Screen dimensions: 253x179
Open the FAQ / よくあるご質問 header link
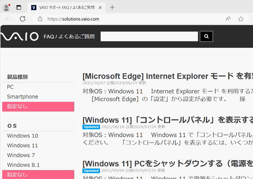[69, 37]
